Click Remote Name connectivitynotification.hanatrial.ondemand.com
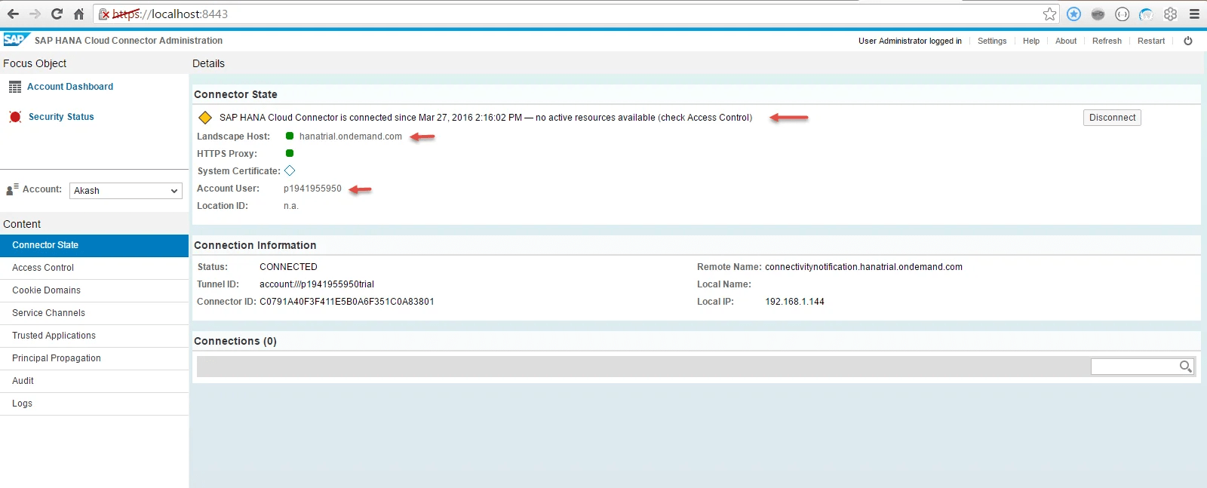Screen dimensions: 1207x488 click(864, 267)
